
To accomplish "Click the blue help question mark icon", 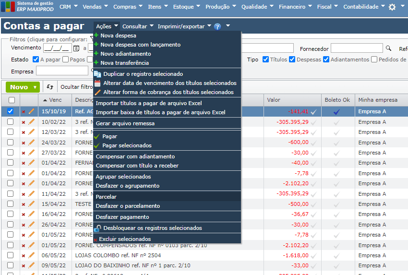I will (217, 27).
